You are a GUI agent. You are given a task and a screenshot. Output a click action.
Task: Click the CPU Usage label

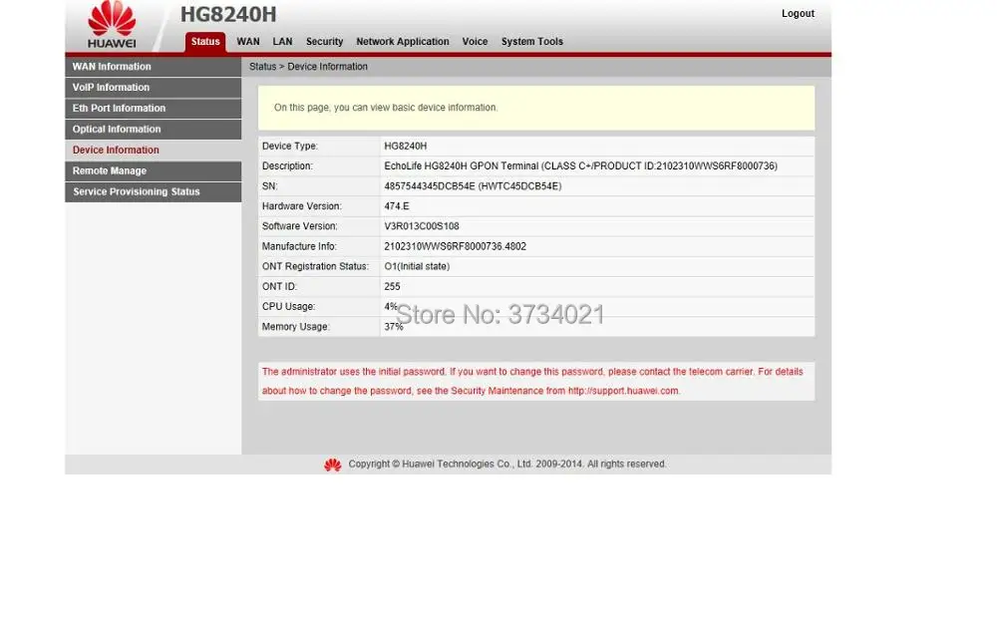click(289, 306)
